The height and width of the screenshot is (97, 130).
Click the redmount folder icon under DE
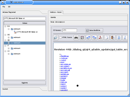(x=12, y=38)
